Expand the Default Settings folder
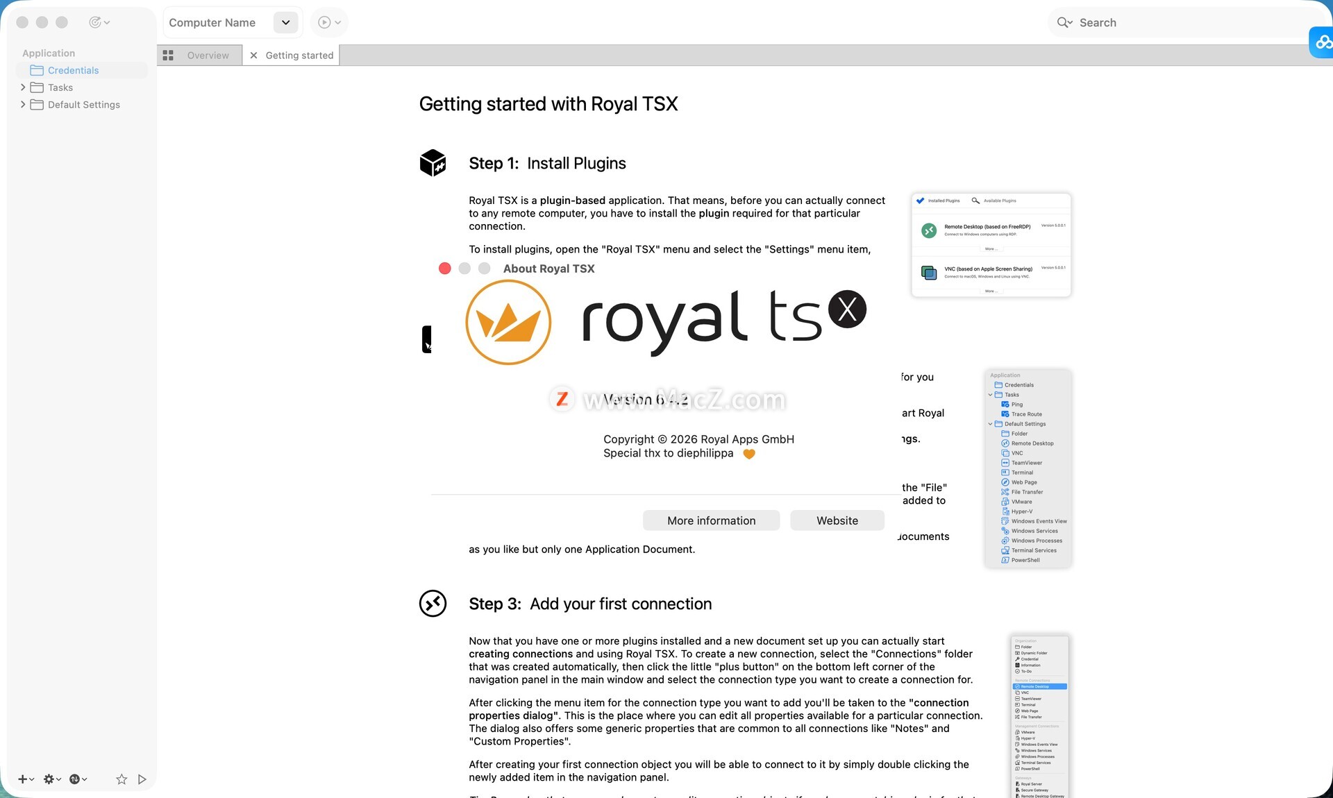 point(23,105)
